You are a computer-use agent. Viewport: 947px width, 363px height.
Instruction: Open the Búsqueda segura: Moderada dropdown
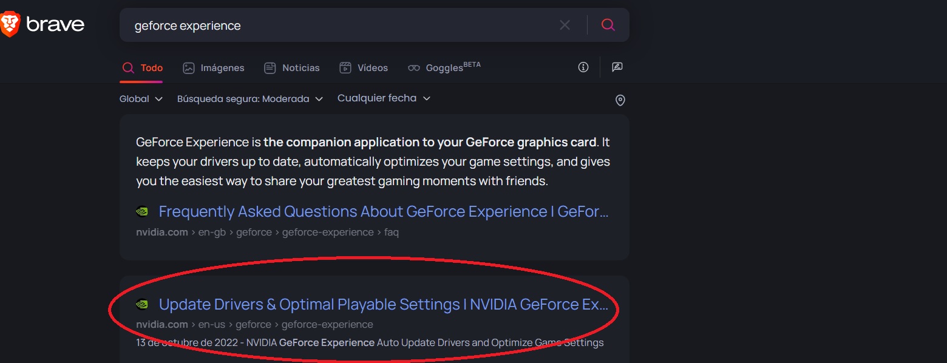click(249, 99)
